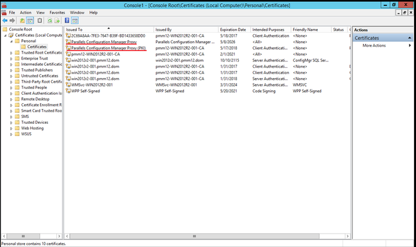416x247 pixels.
Task: Expand Intermediate Certification Authorities node
Action: tap(11, 64)
